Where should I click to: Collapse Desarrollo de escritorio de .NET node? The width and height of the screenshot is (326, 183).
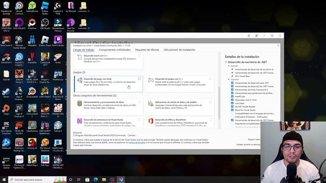tap(226, 62)
